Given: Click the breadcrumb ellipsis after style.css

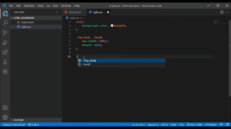Looking at the screenshot, I should [x=83, y=18].
